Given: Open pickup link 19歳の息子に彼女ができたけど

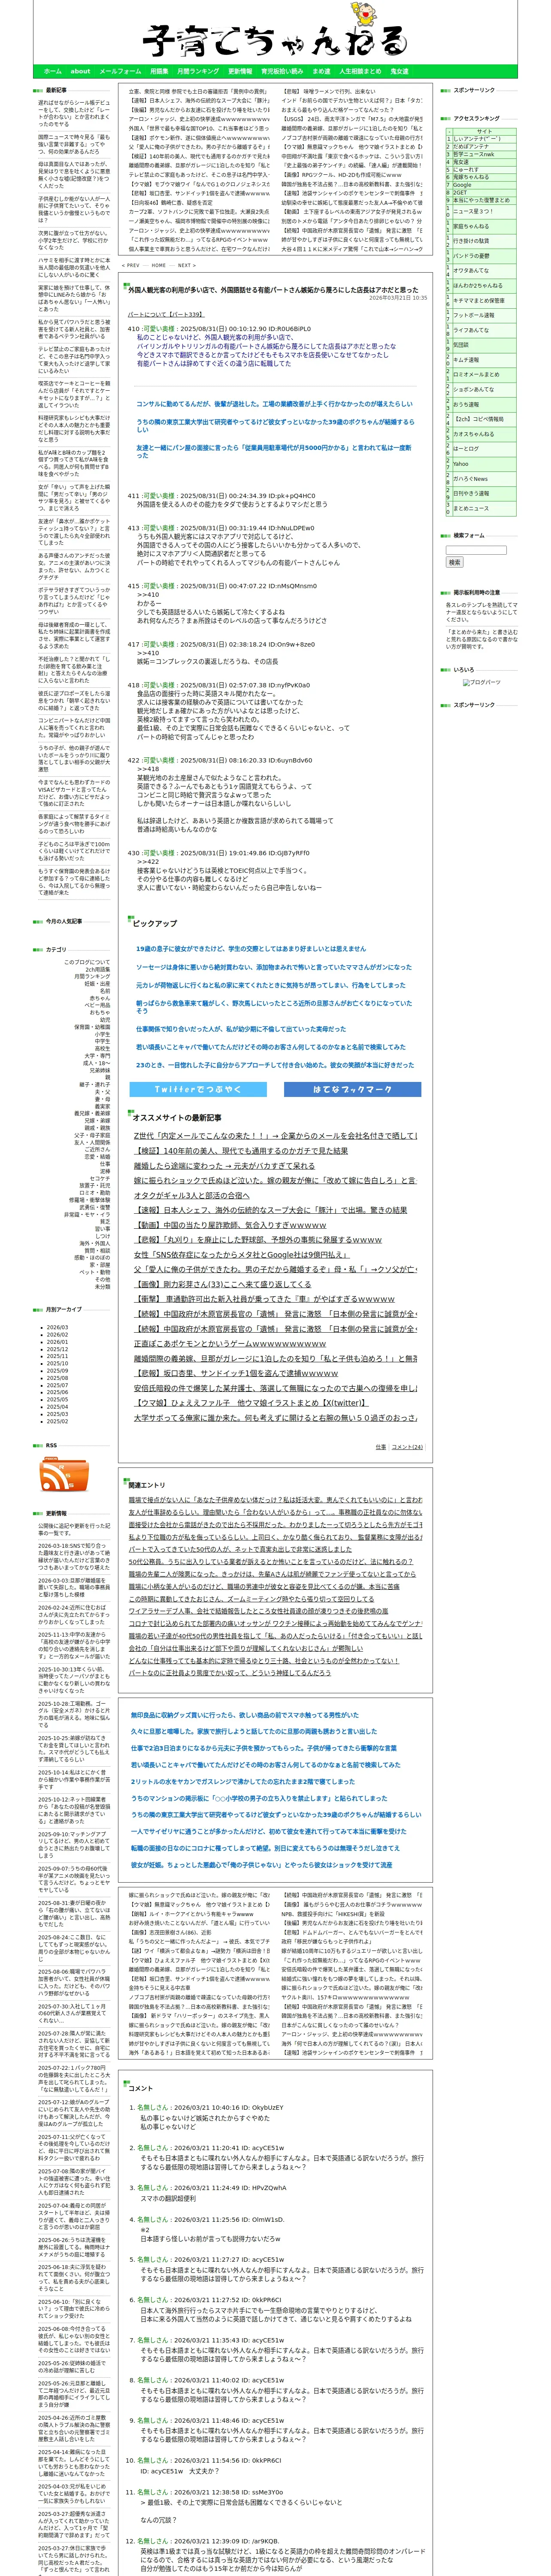Looking at the screenshot, I should 250,949.
